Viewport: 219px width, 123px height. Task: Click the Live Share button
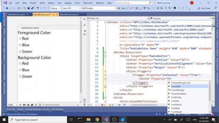[204, 8]
